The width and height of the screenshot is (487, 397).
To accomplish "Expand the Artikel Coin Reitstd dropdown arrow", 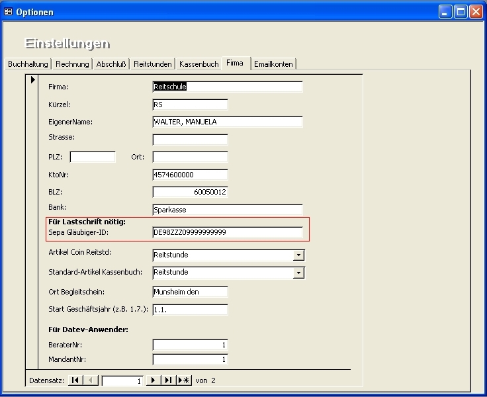I will 298,255.
